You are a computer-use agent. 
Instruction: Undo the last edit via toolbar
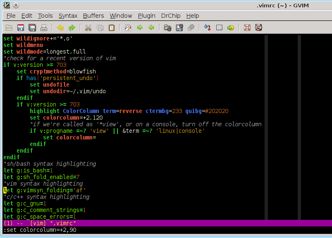[x=60, y=28]
